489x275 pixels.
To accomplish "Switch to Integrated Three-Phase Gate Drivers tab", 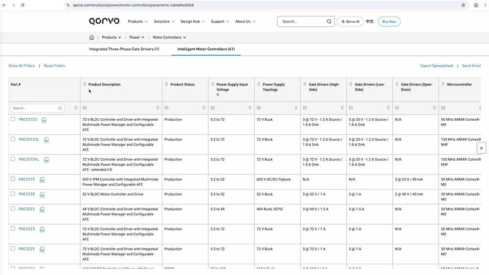I will (x=124, y=49).
